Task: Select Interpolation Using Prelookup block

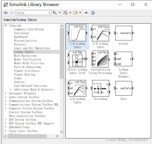Action: point(100,62)
